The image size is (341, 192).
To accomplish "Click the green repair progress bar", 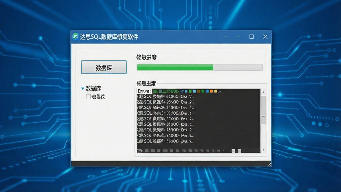I will point(199,67).
